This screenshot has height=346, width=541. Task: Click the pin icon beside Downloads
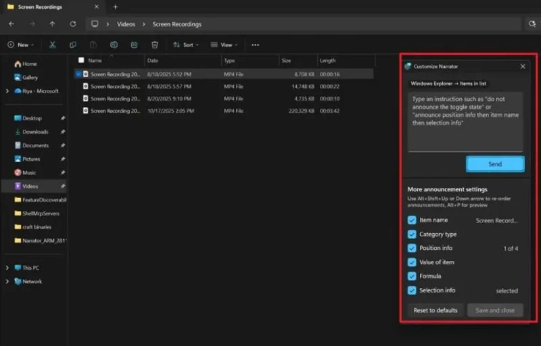click(63, 132)
